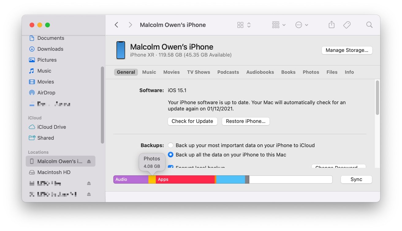Select back up to iCloud option

coord(171,145)
